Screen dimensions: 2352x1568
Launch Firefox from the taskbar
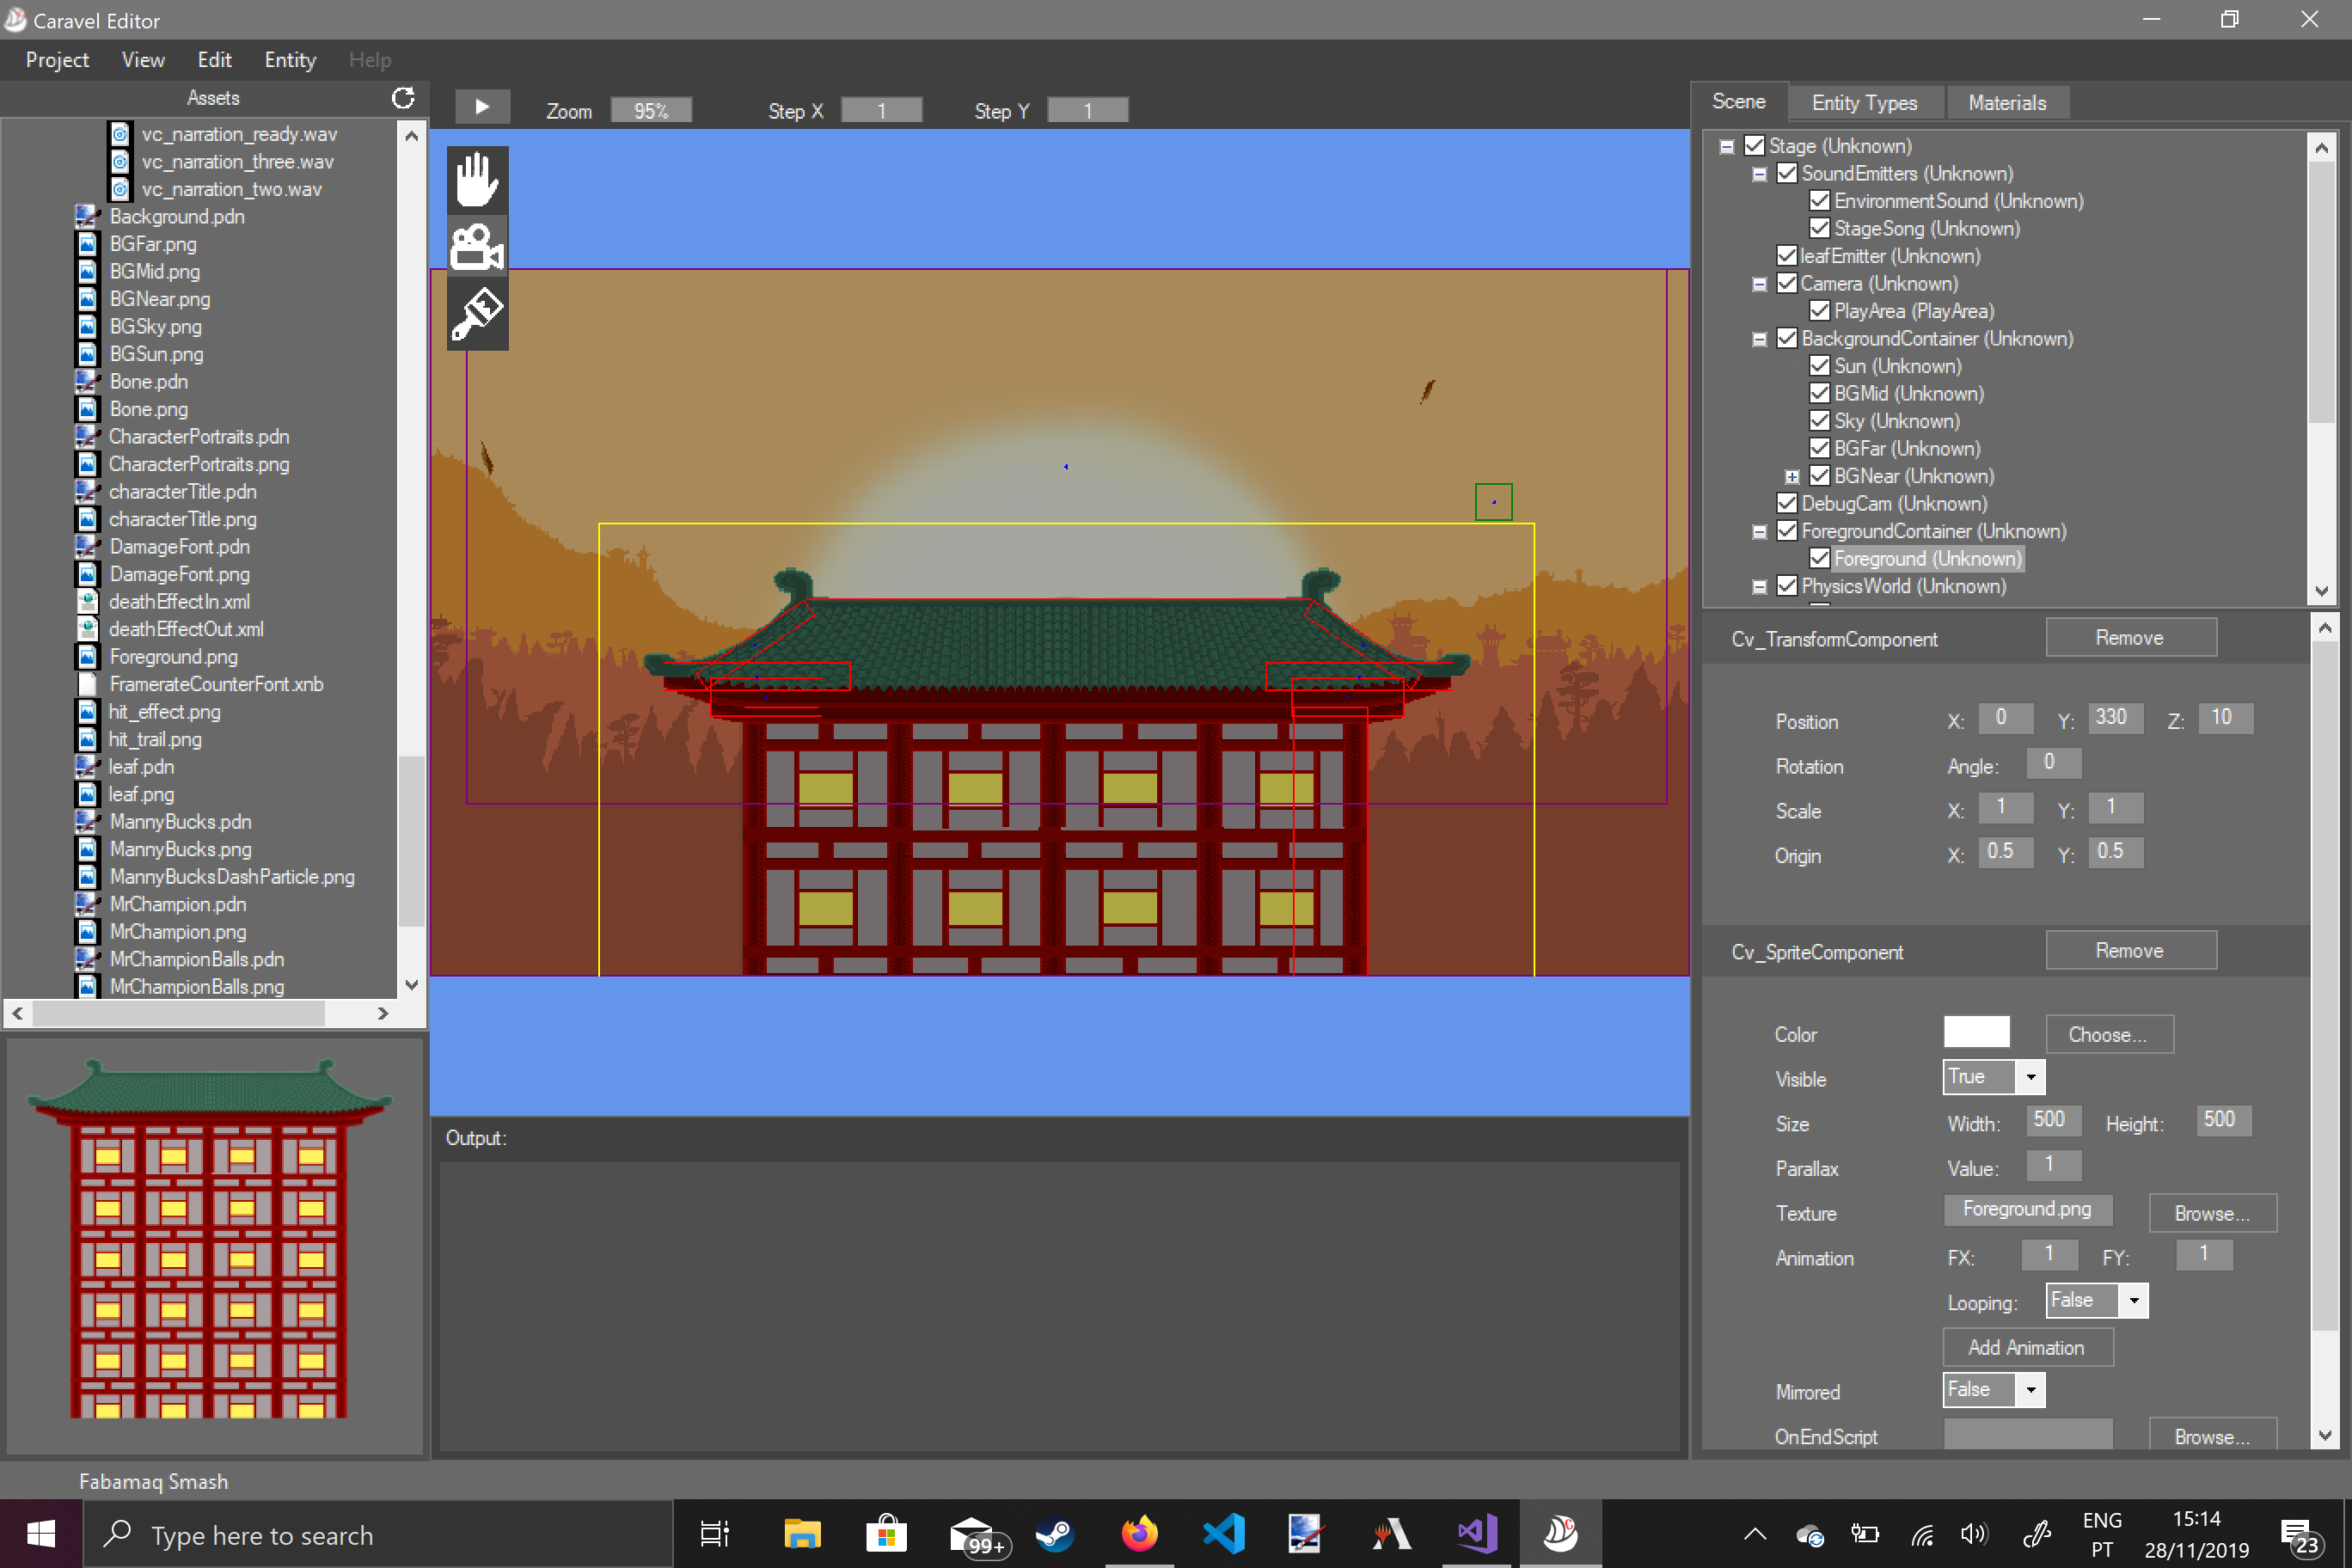point(1139,1533)
